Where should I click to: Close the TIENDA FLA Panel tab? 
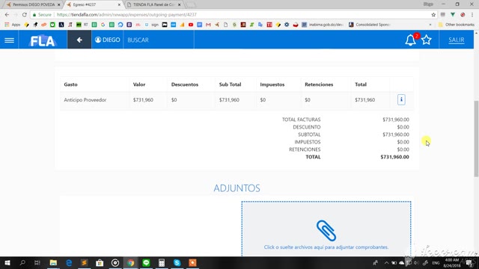point(180,5)
